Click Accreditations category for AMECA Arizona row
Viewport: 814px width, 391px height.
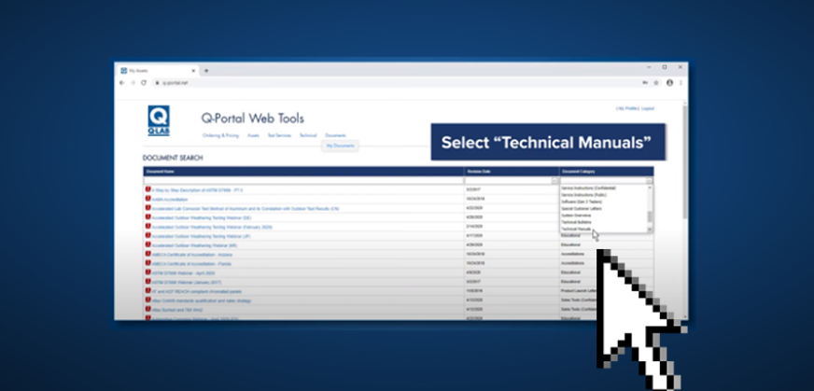tap(572, 254)
